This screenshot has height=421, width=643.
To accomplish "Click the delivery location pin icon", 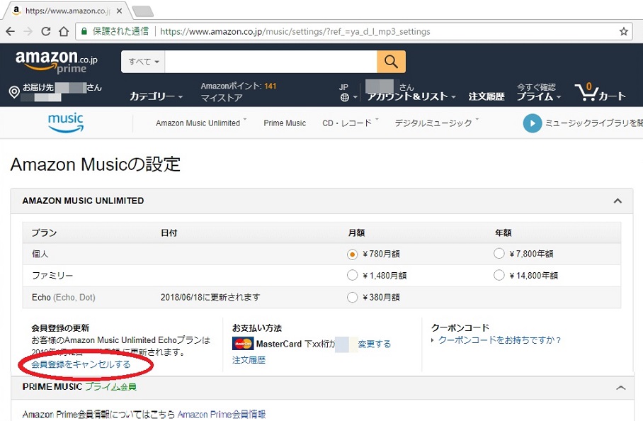I will click(14, 92).
